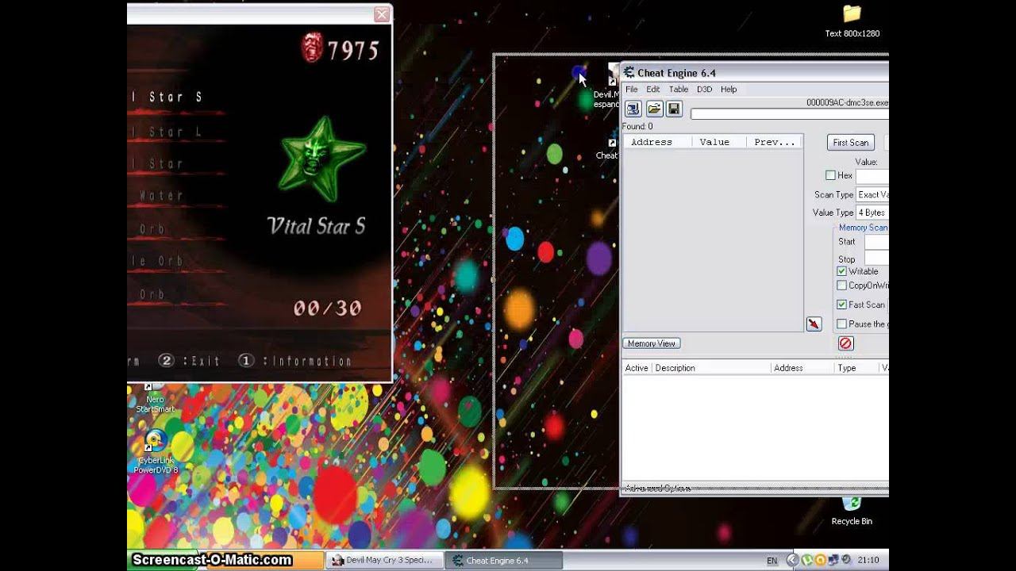Sort found list by Address column
Viewport: 1016px width, 571px height.
(656, 142)
